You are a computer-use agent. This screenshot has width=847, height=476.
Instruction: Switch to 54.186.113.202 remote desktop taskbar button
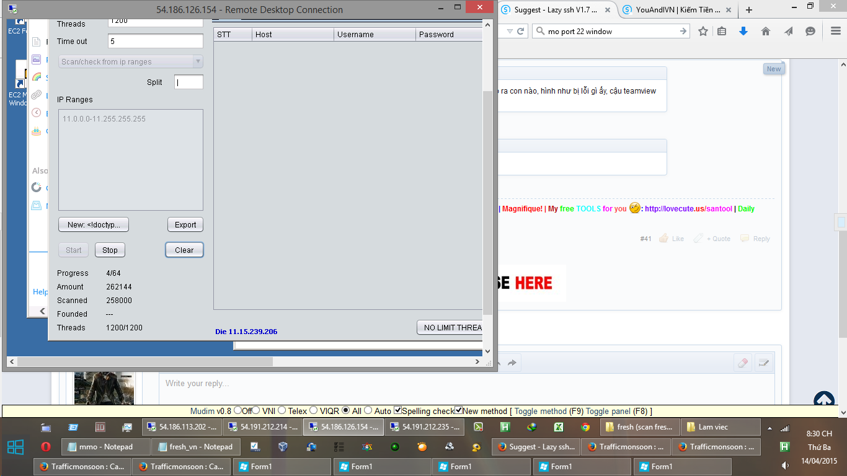[x=182, y=427]
